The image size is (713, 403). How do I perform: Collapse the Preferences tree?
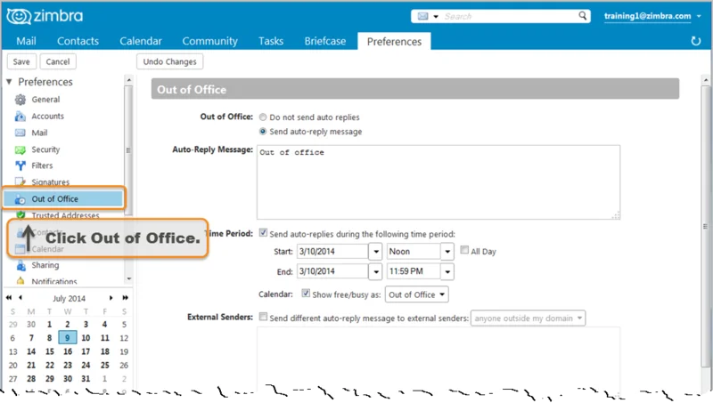[9, 82]
